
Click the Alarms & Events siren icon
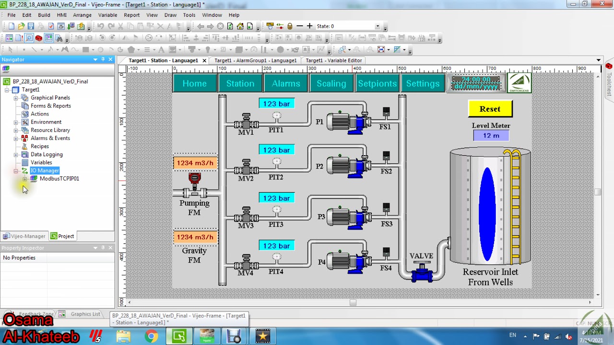click(x=25, y=138)
